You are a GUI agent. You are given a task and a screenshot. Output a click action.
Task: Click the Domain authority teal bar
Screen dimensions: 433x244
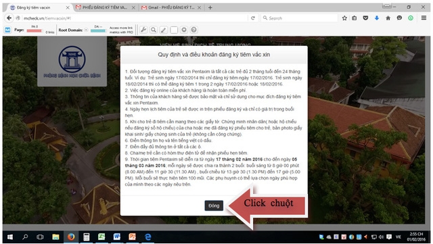(98, 30)
